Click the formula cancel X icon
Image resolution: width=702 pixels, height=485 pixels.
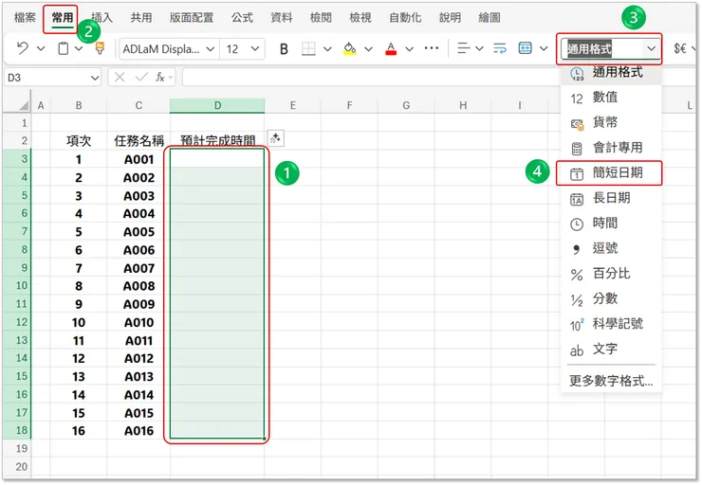tap(120, 78)
